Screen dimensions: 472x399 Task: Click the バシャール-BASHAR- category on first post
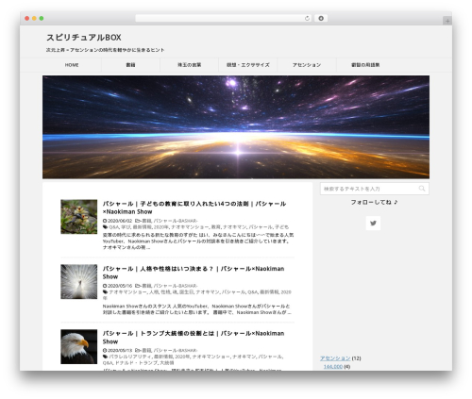176,221
